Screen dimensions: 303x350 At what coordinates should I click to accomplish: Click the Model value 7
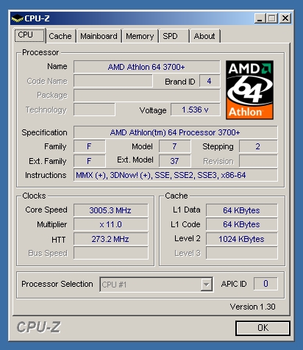pos(174,146)
